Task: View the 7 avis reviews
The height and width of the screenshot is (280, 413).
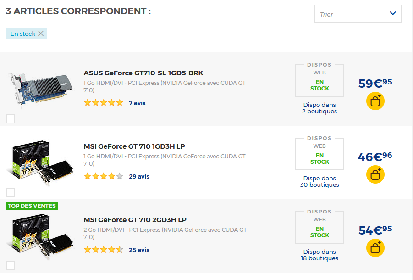Action: (137, 103)
